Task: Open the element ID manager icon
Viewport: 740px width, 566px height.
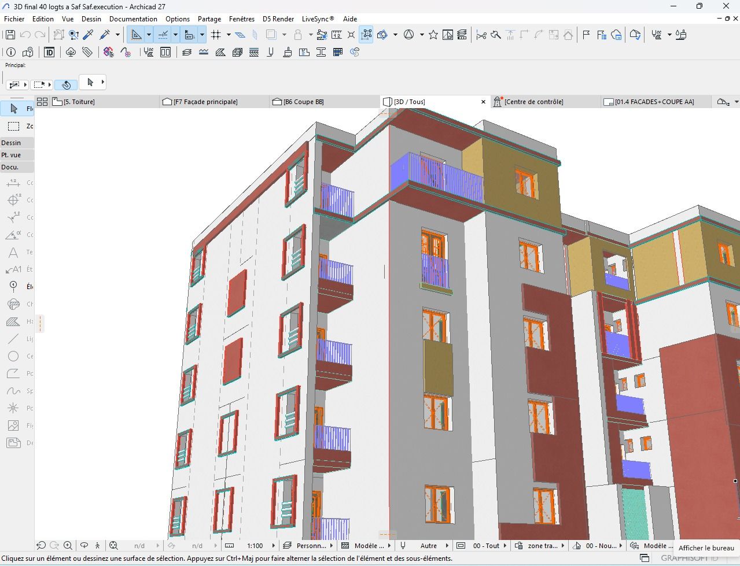Action: pos(49,52)
